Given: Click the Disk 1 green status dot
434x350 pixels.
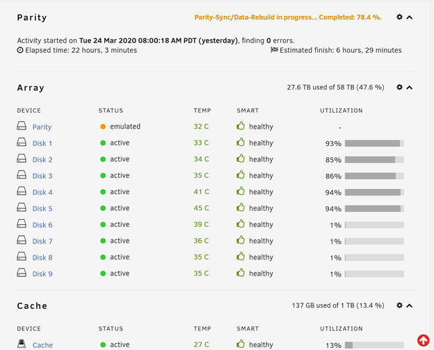Looking at the screenshot, I should tap(103, 143).
